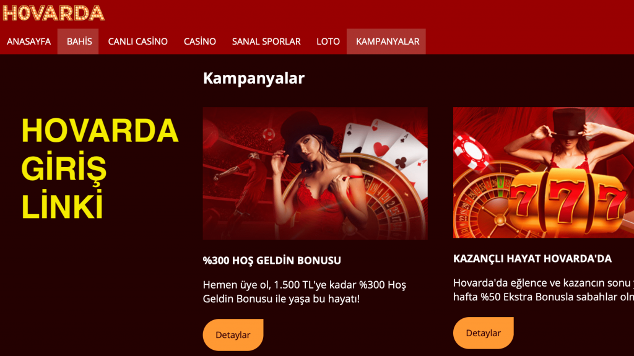The image size is (634, 356).
Task: Click the HOVARDA logo
Action: [x=54, y=13]
